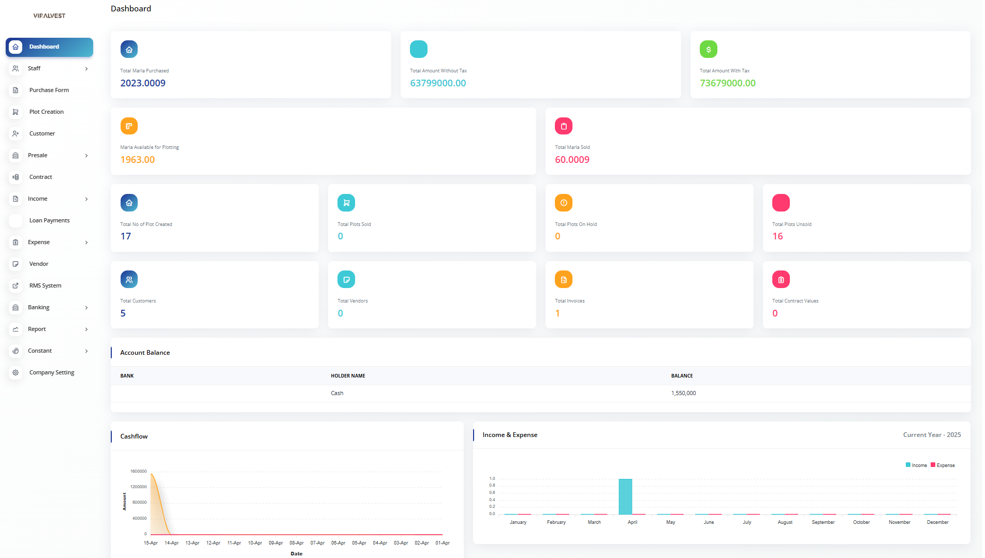The height and width of the screenshot is (558, 985).
Task: Toggle Expense series in chart legend
Action: [x=943, y=465]
